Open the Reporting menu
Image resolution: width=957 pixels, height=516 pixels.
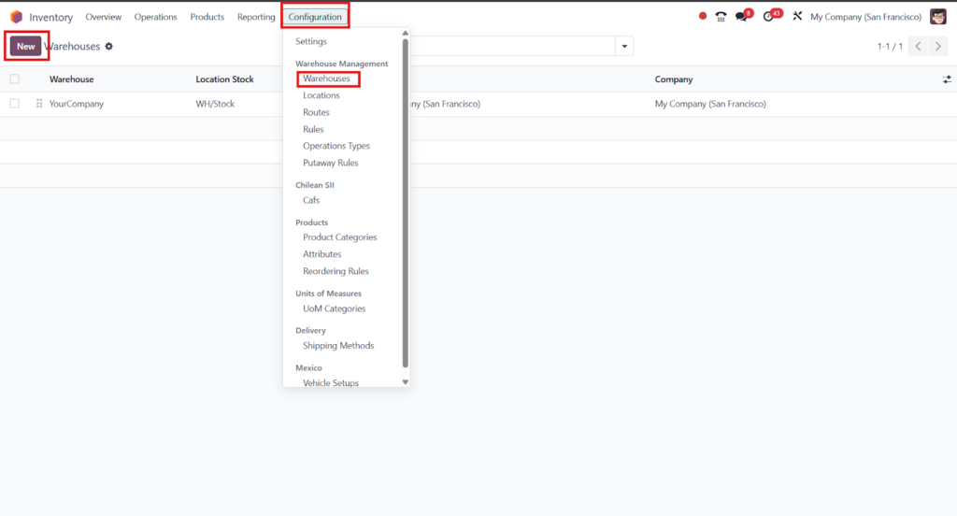point(256,17)
